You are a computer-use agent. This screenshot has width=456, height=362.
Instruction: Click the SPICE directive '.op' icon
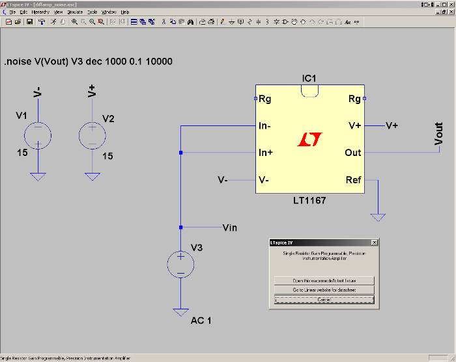(356, 22)
